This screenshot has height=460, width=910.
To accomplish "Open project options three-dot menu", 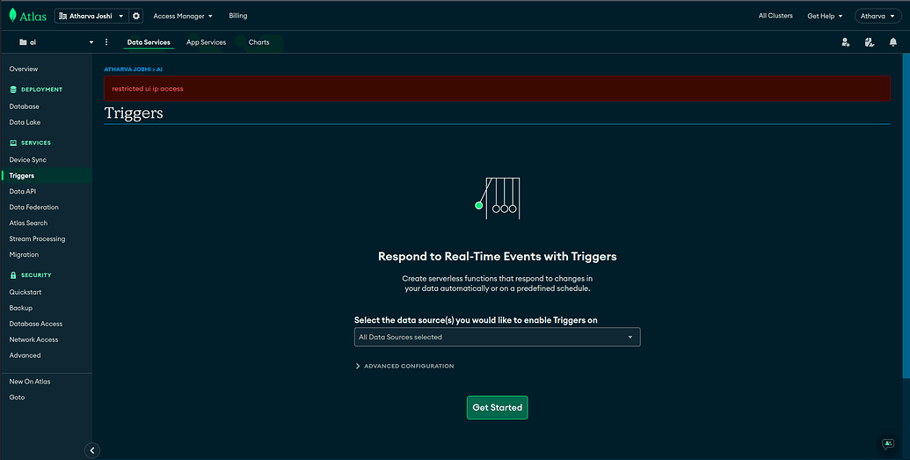I will pos(106,42).
